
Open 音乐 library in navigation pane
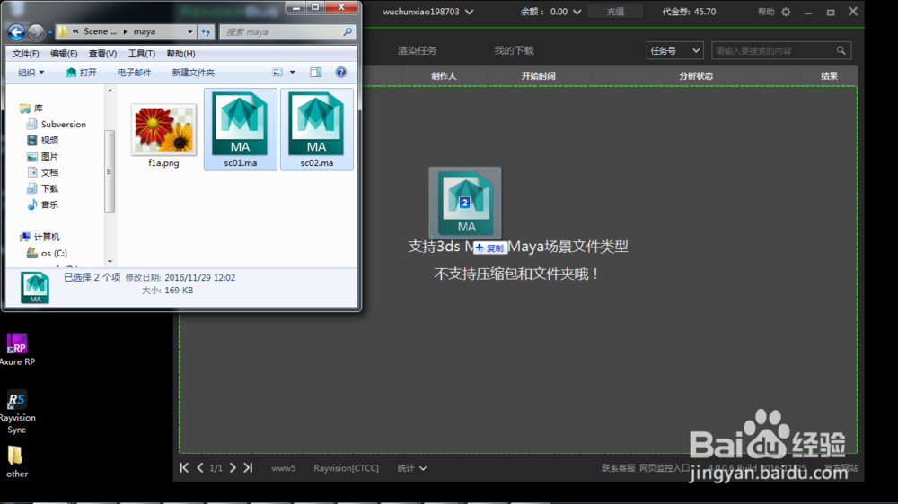(43, 204)
